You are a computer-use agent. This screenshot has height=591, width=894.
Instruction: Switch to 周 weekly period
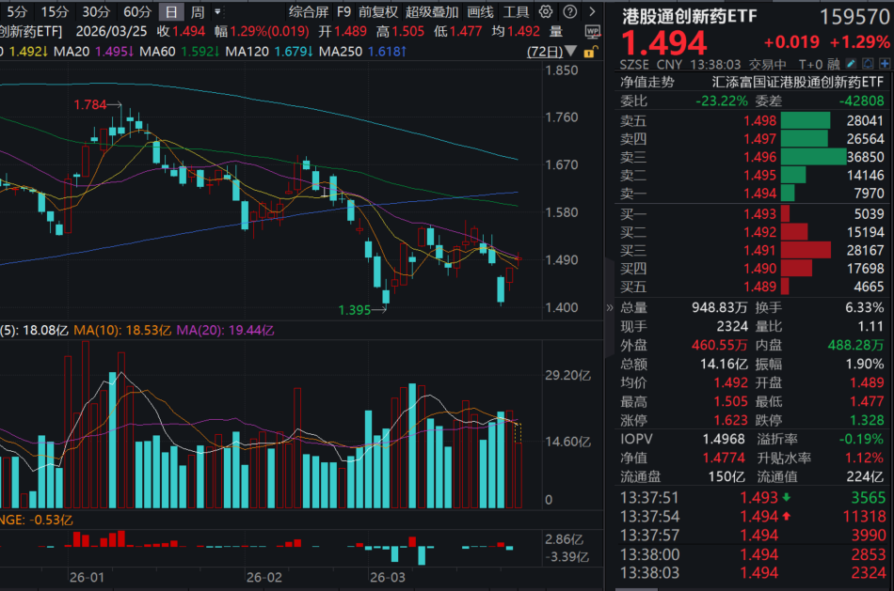(x=197, y=12)
